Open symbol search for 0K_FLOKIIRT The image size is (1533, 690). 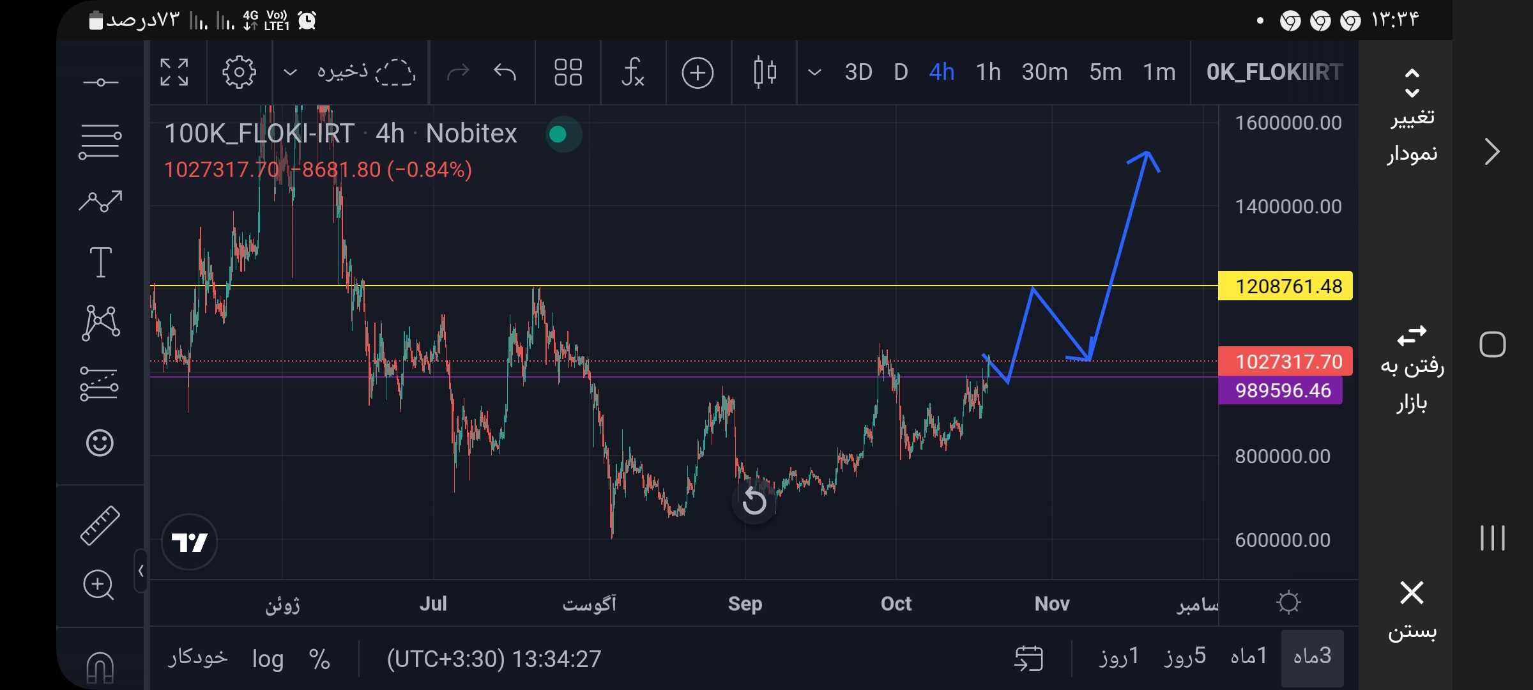tap(1274, 72)
